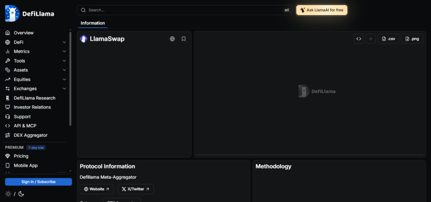This screenshot has width=431, height=202.
Task: Click the Metrics bar chart icon
Action: pyautogui.click(x=8, y=52)
